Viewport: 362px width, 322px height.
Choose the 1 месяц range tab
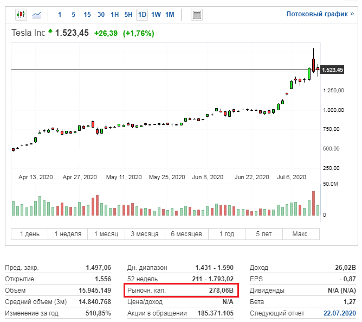pyautogui.click(x=106, y=234)
